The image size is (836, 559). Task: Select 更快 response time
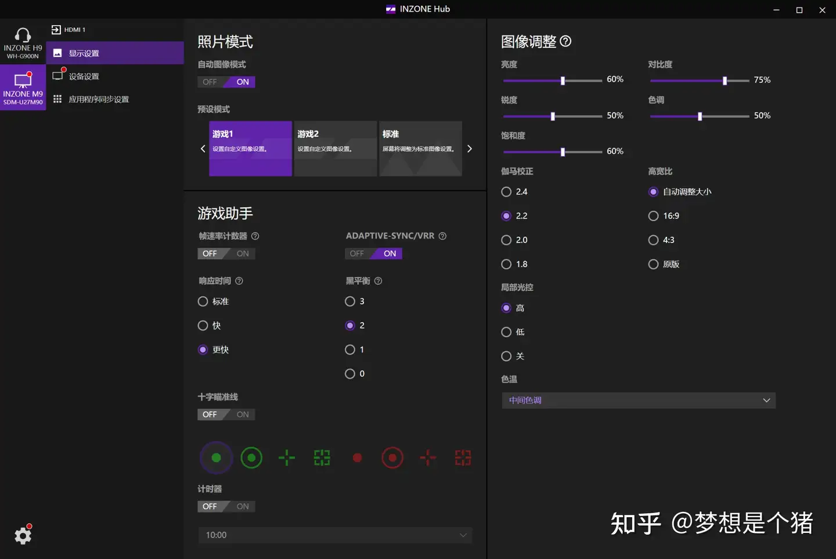pos(214,349)
